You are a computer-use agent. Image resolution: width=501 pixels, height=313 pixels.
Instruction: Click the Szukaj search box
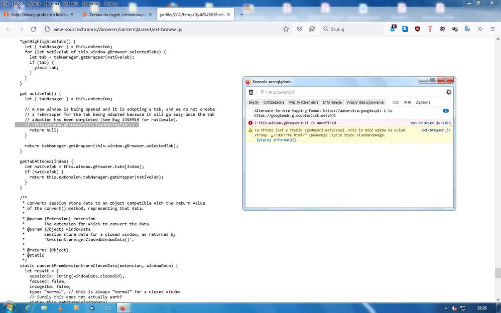(x=352, y=29)
